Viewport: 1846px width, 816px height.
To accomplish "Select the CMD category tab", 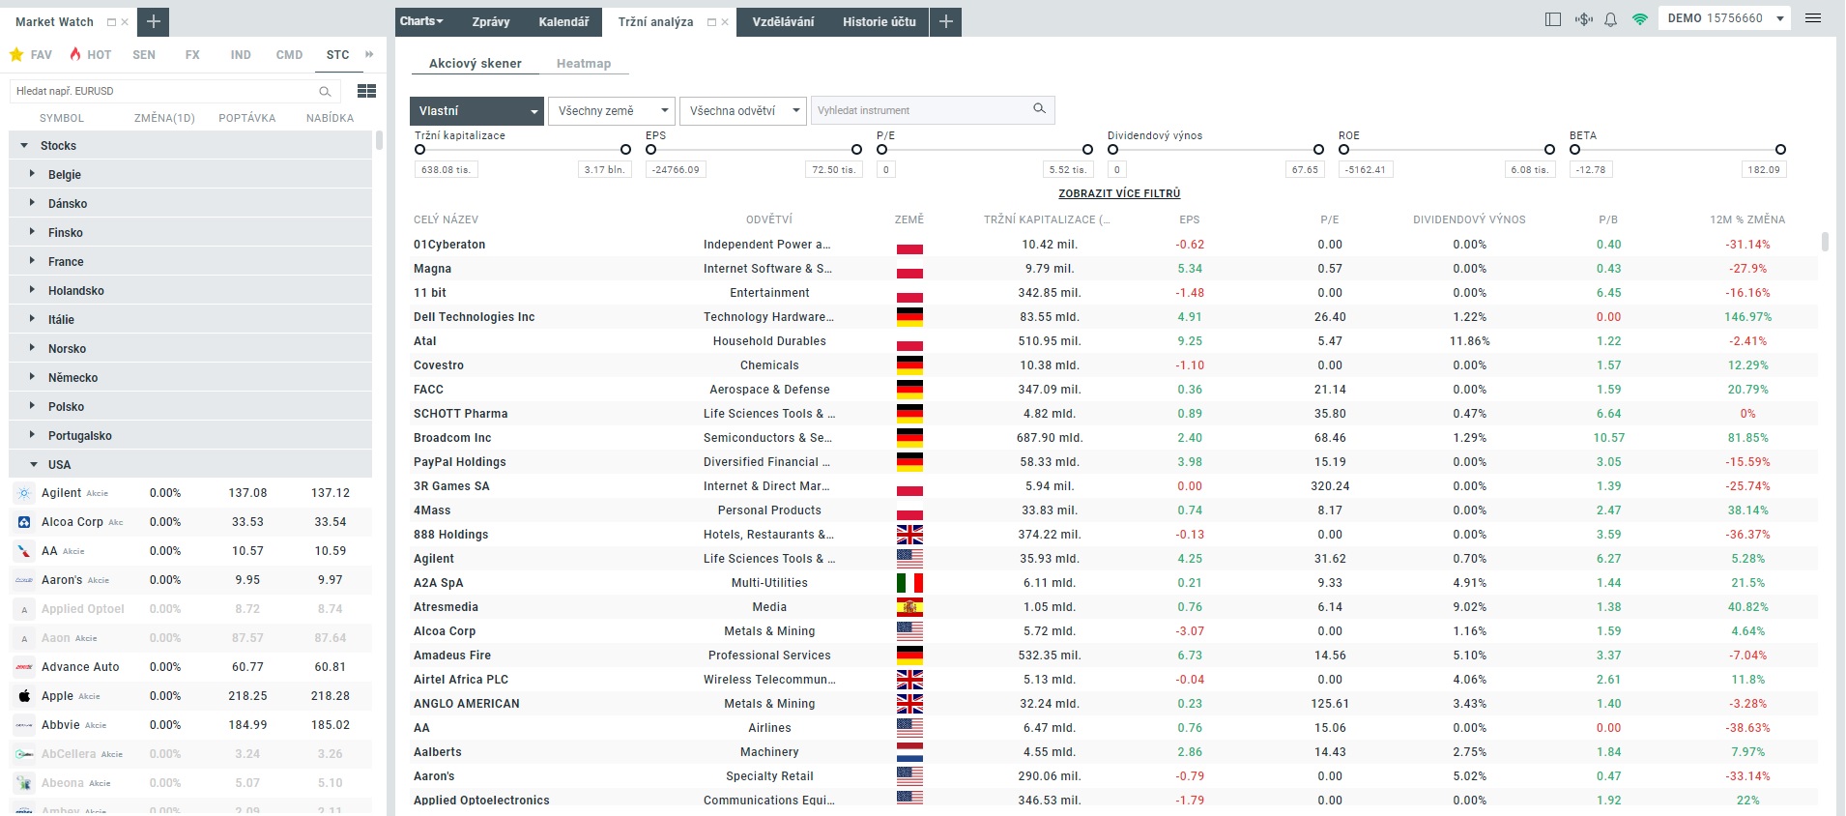I will (289, 55).
